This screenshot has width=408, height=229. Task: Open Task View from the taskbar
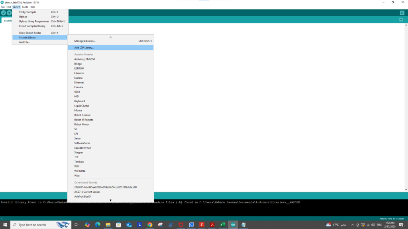click(x=76, y=225)
